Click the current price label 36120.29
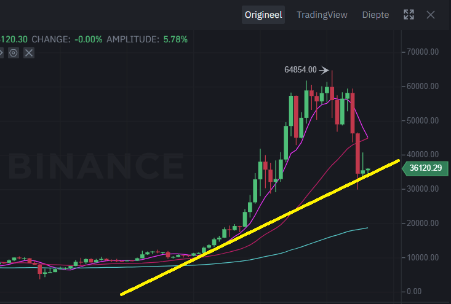This screenshot has height=304, width=451. pyautogui.click(x=425, y=168)
